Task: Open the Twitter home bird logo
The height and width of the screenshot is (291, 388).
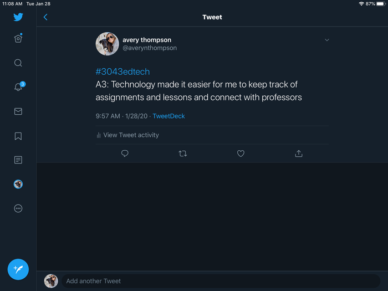Action: pyautogui.click(x=18, y=17)
